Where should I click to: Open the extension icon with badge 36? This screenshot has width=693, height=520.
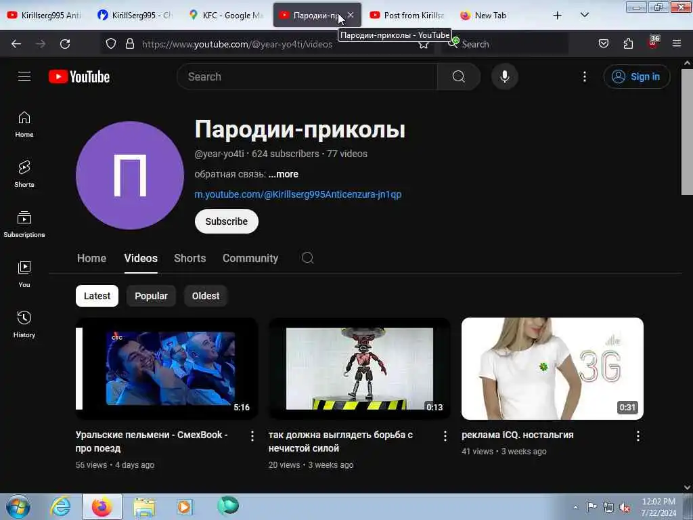(653, 43)
